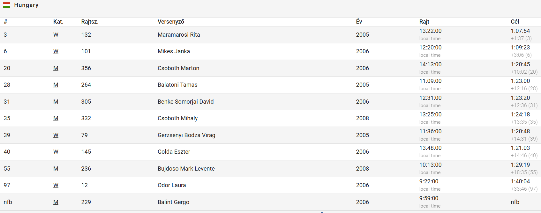Open W category link for Odor Laura
This screenshot has height=213, width=541.
tap(56, 185)
